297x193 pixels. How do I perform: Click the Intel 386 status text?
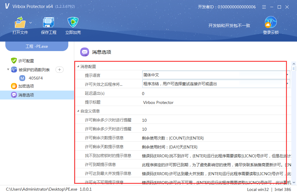(283, 189)
